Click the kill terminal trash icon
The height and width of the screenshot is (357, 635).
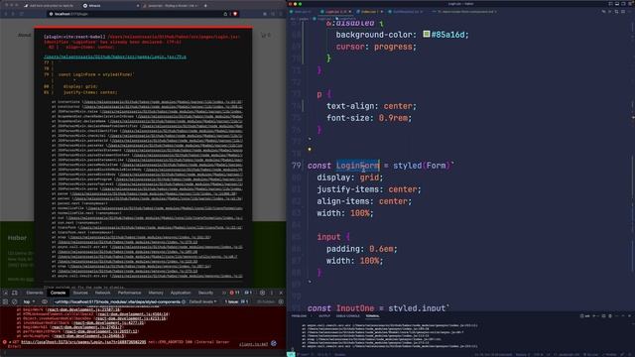pyautogui.click(x=610, y=316)
